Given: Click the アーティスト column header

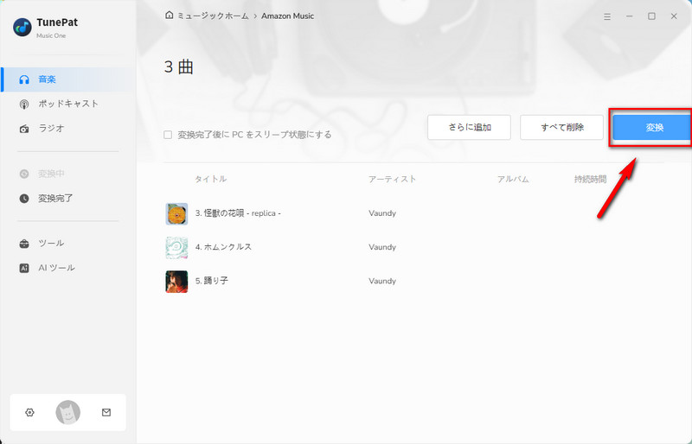Looking at the screenshot, I should tap(393, 179).
